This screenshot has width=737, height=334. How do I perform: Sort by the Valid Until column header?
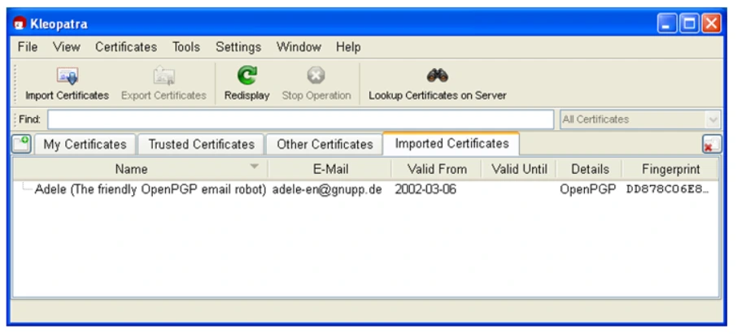click(519, 169)
